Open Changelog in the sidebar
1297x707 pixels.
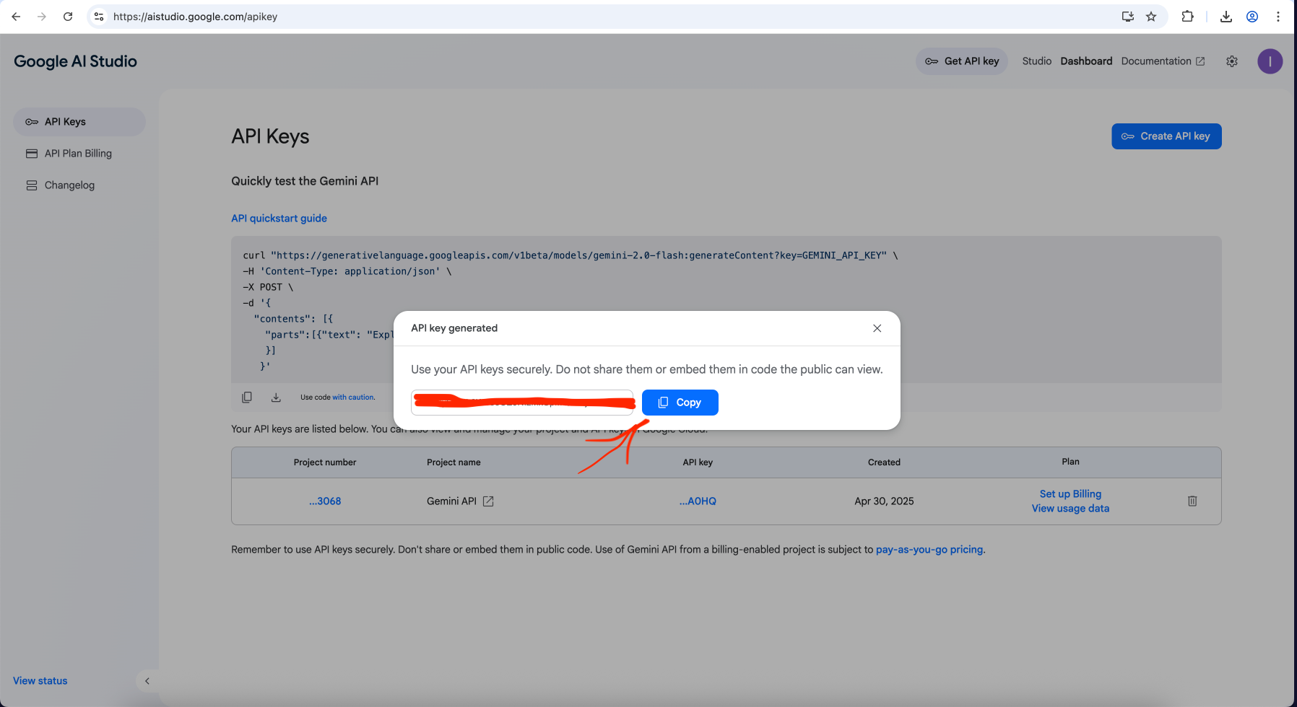tap(79, 185)
